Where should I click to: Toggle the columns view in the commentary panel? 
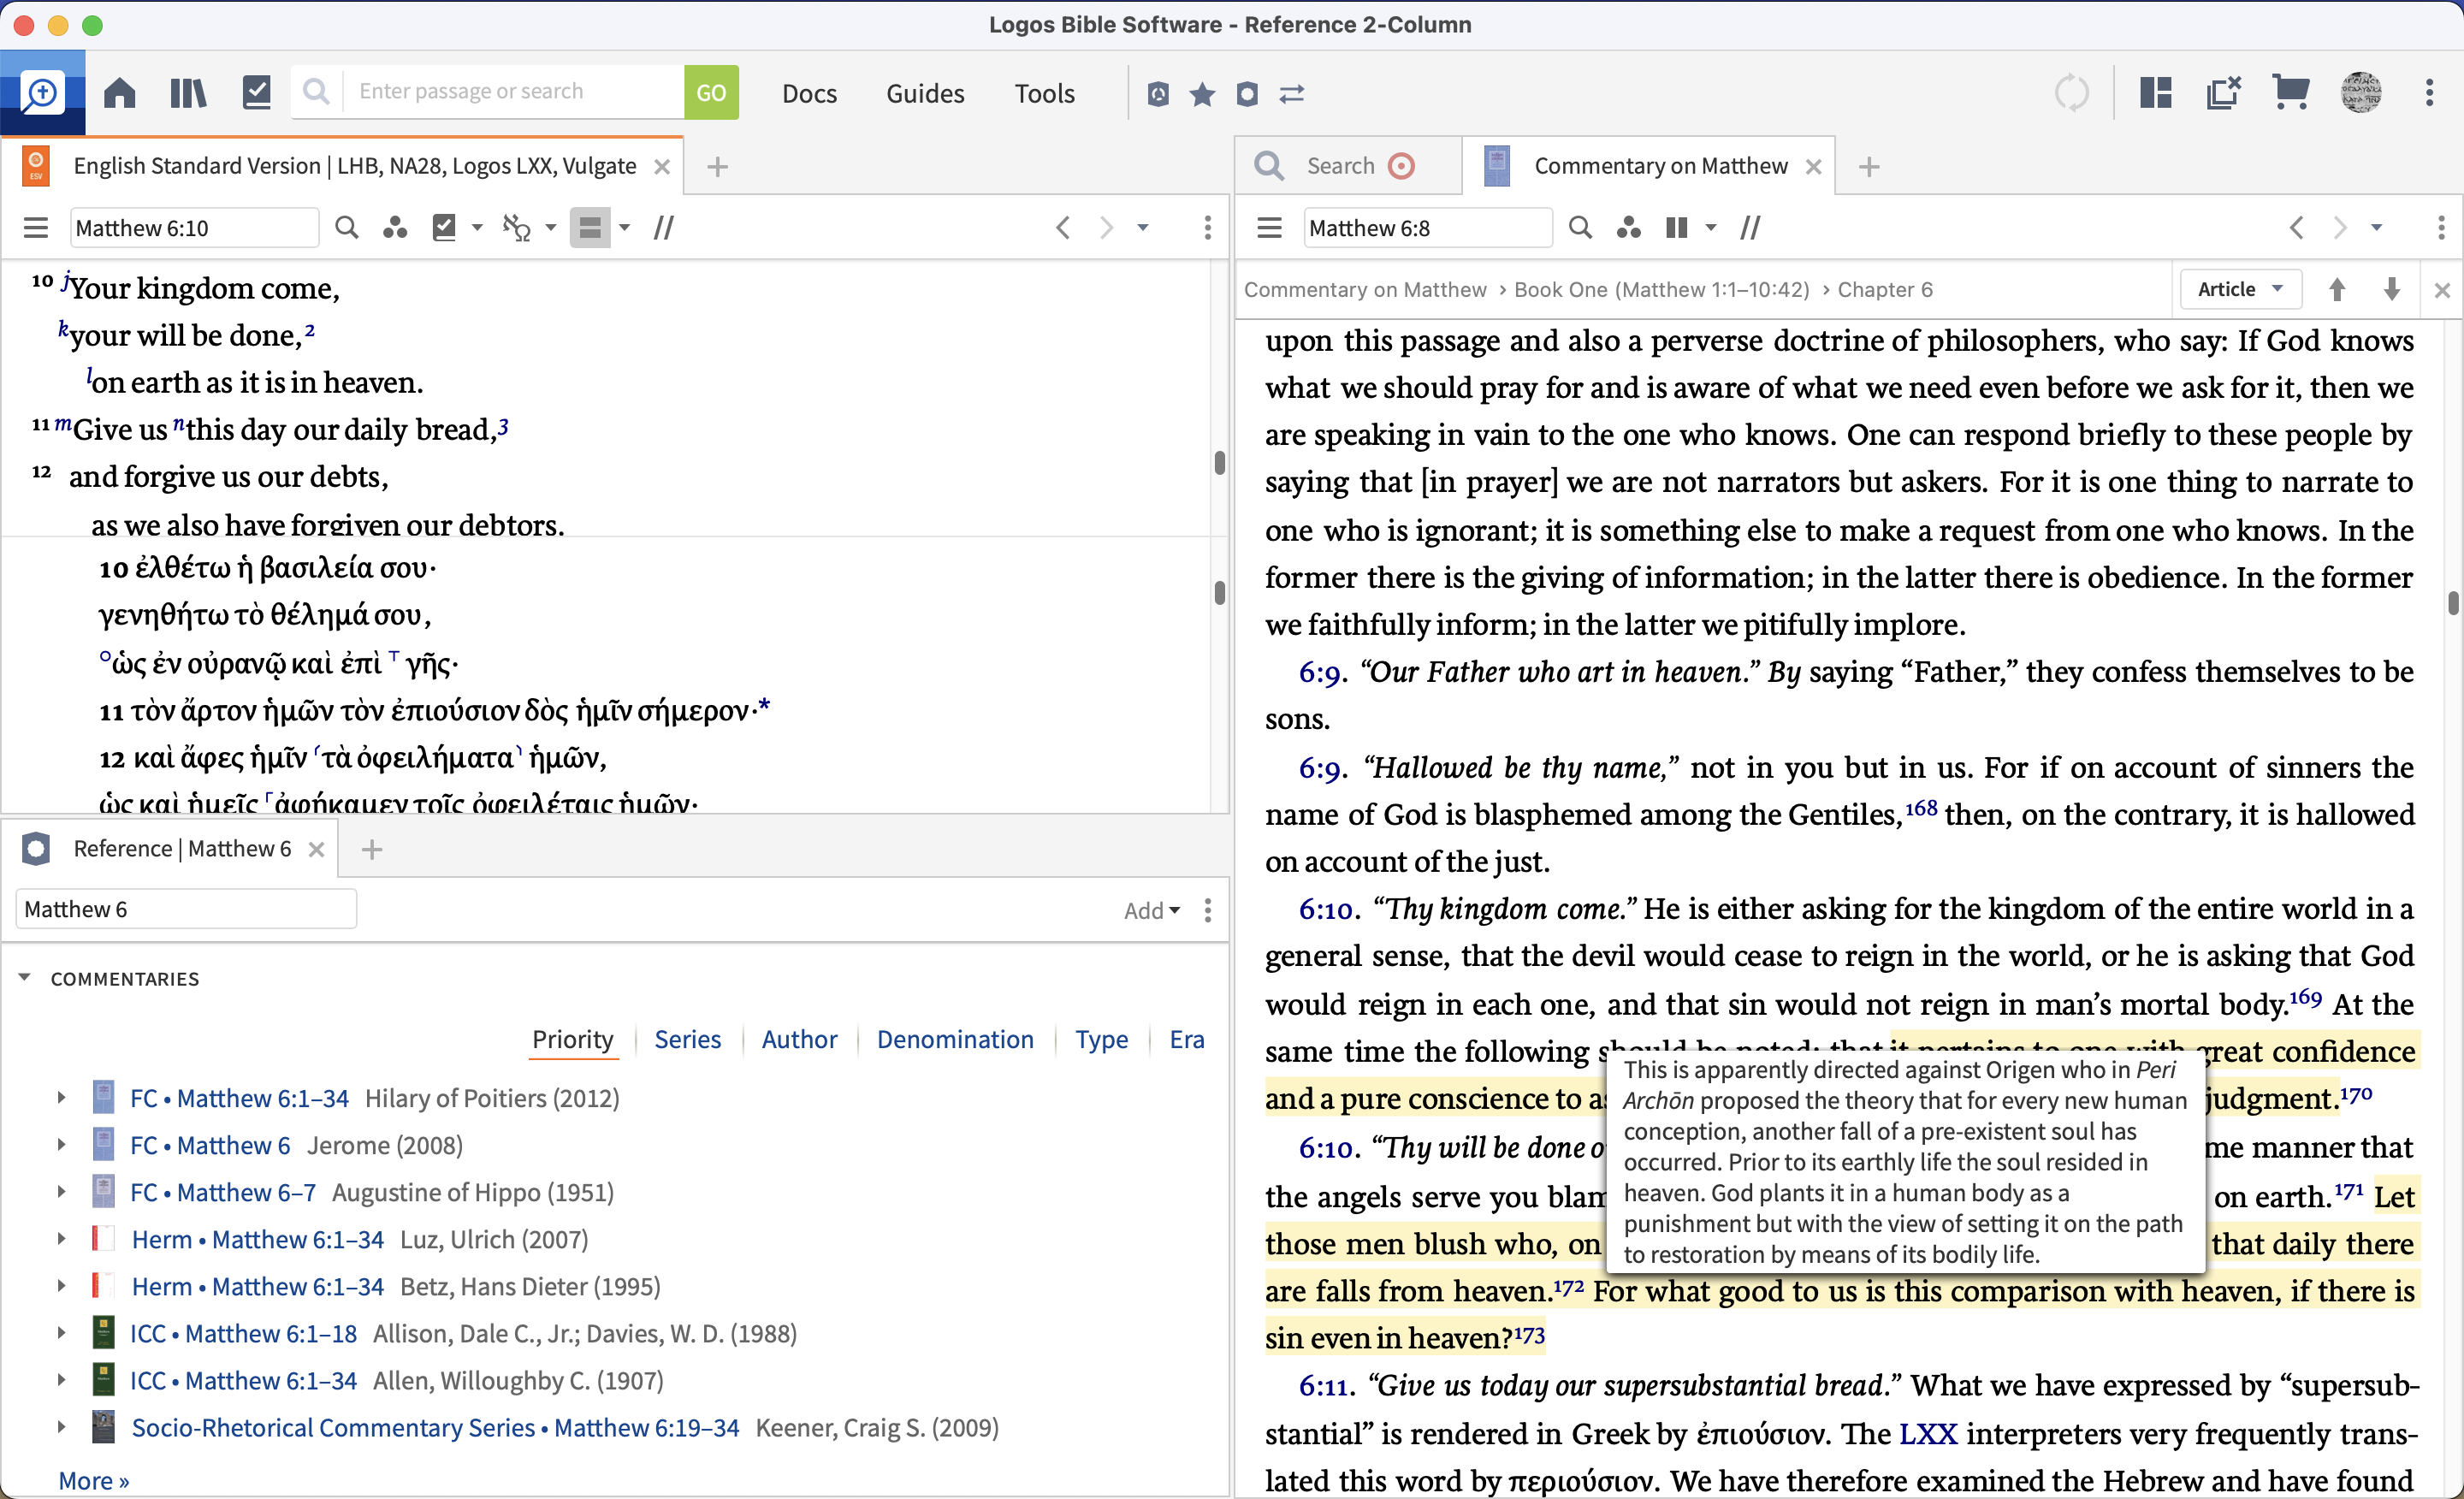1677,228
